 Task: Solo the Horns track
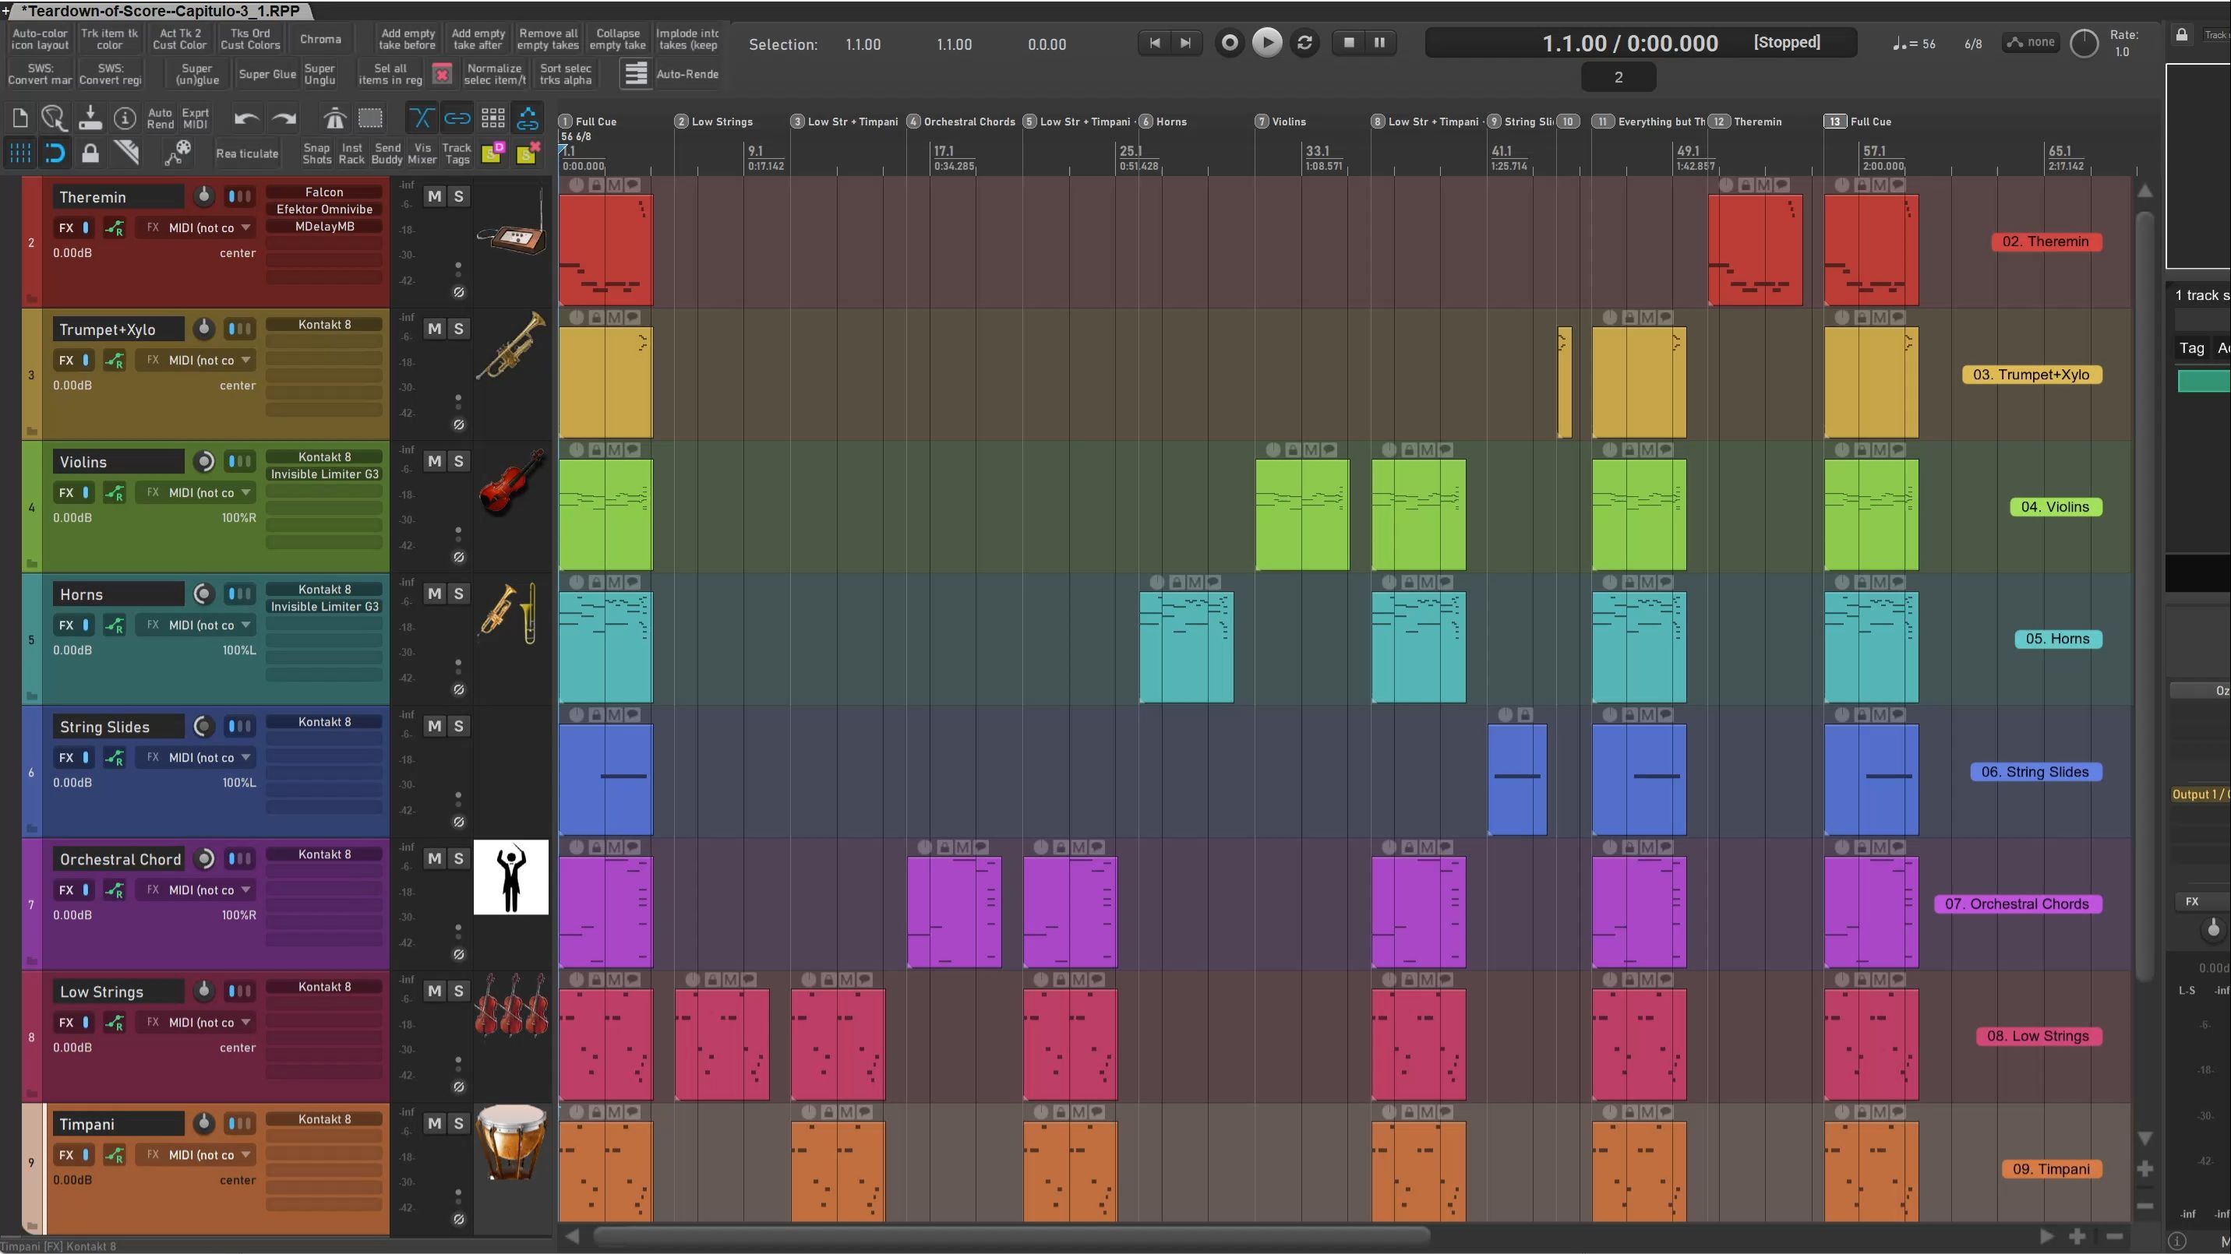pyautogui.click(x=459, y=594)
